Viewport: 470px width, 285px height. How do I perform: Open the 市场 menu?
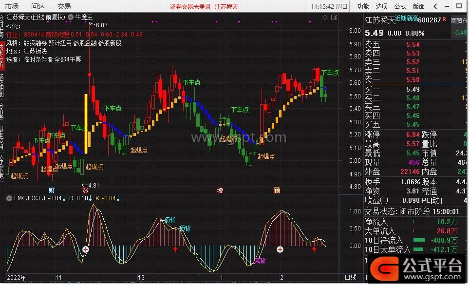coord(12,6)
